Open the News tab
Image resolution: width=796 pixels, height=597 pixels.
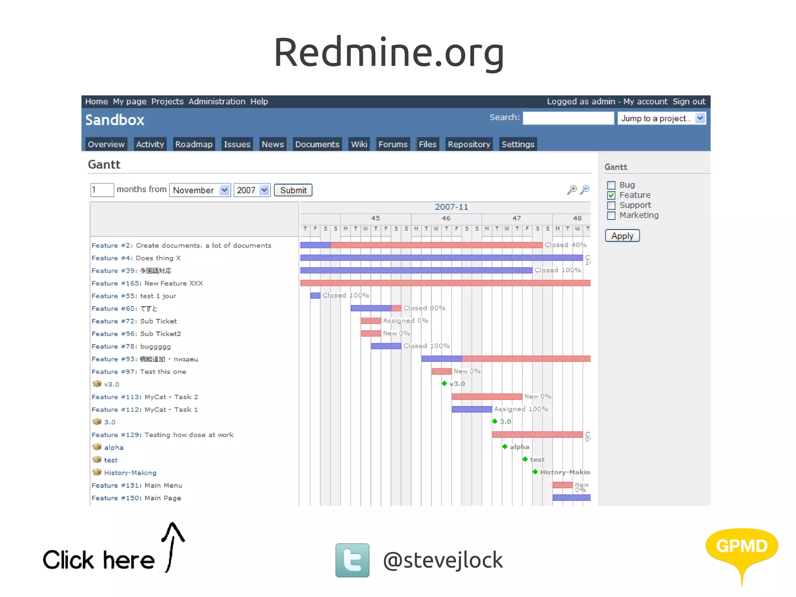273,144
